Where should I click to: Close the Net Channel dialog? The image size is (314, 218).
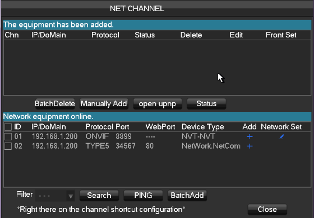click(x=267, y=210)
